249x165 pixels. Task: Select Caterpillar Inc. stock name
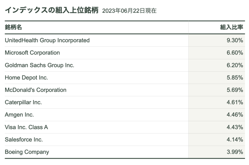(x=23, y=102)
